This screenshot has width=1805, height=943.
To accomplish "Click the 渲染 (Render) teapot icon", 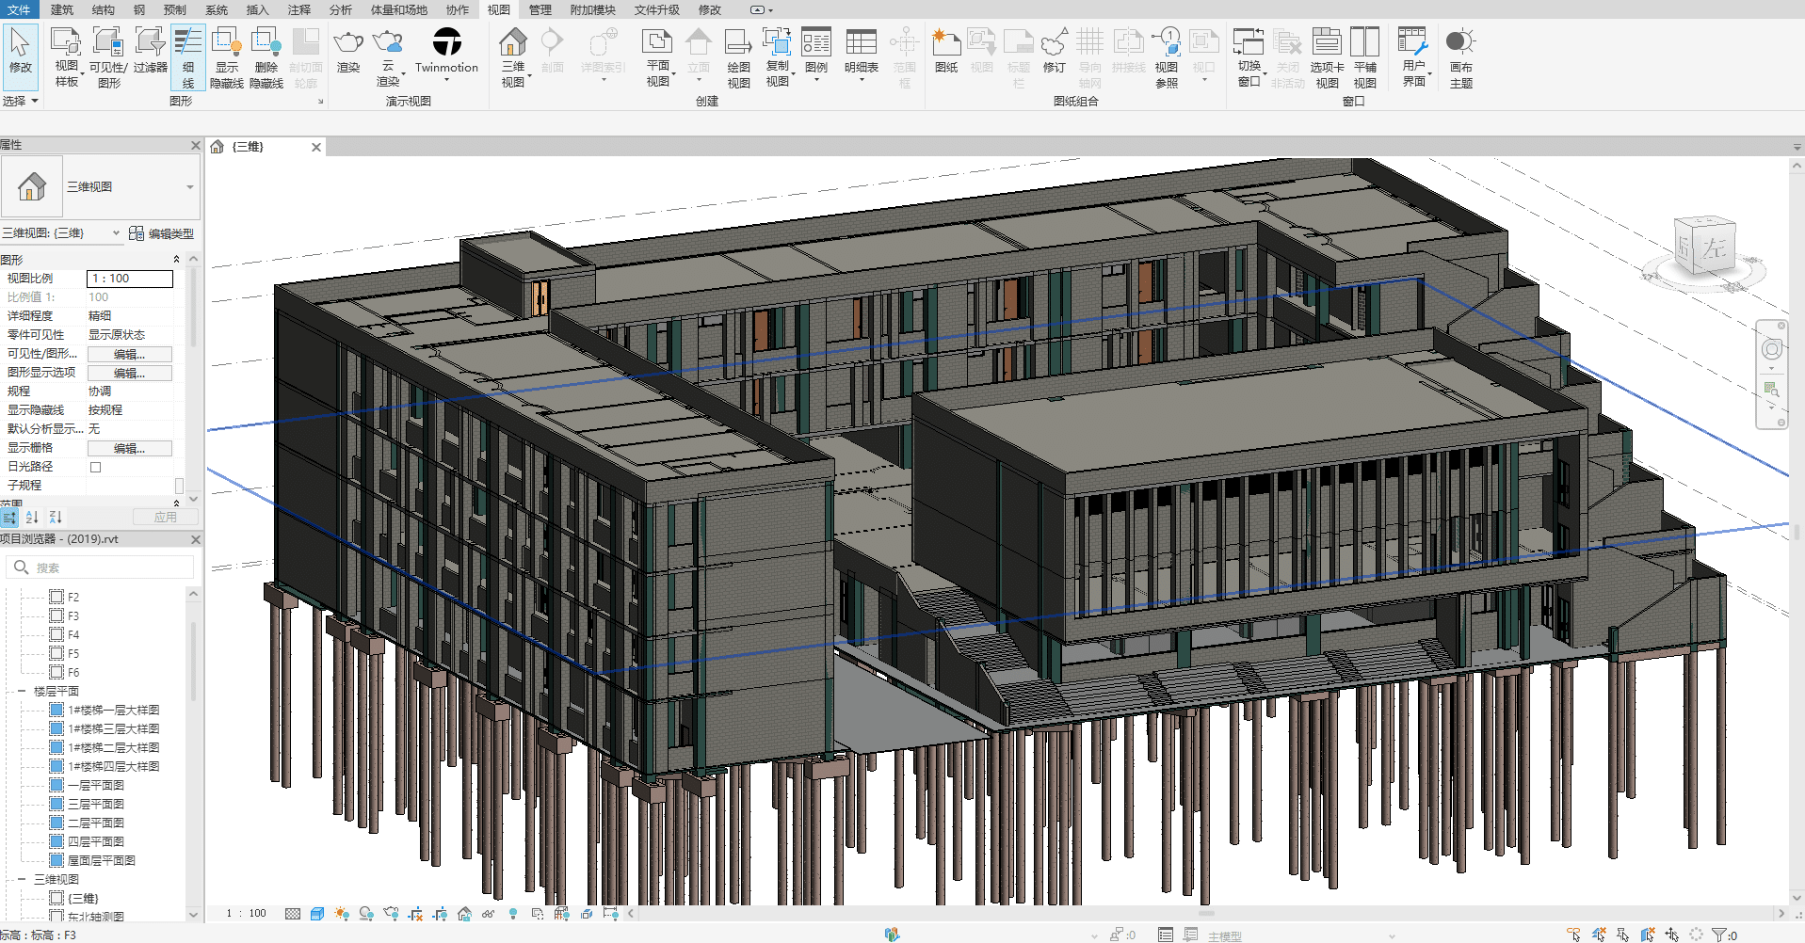I will click(x=348, y=43).
